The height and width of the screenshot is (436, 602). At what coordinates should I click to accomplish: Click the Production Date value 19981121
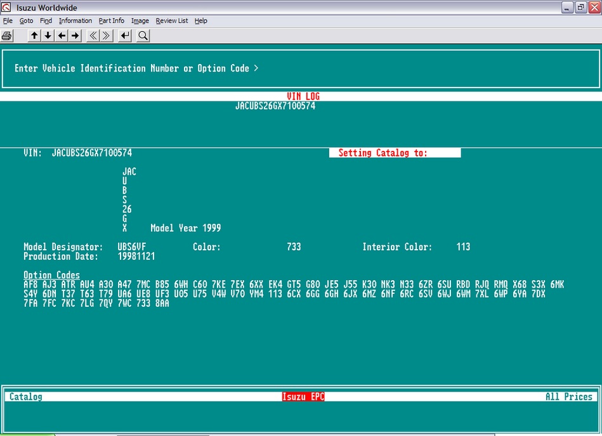click(x=136, y=256)
